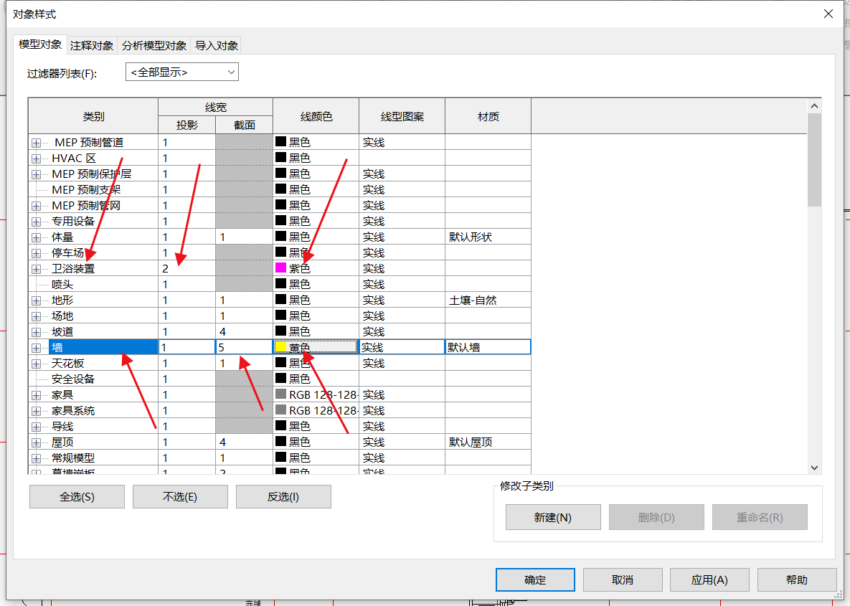The width and height of the screenshot is (850, 606).
Task: Click the 应用(A) button
Action: tap(709, 580)
